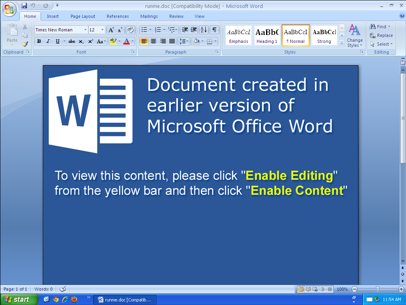The height and width of the screenshot is (305, 406).
Task: Click Clear Formatting icon
Action: (130, 30)
